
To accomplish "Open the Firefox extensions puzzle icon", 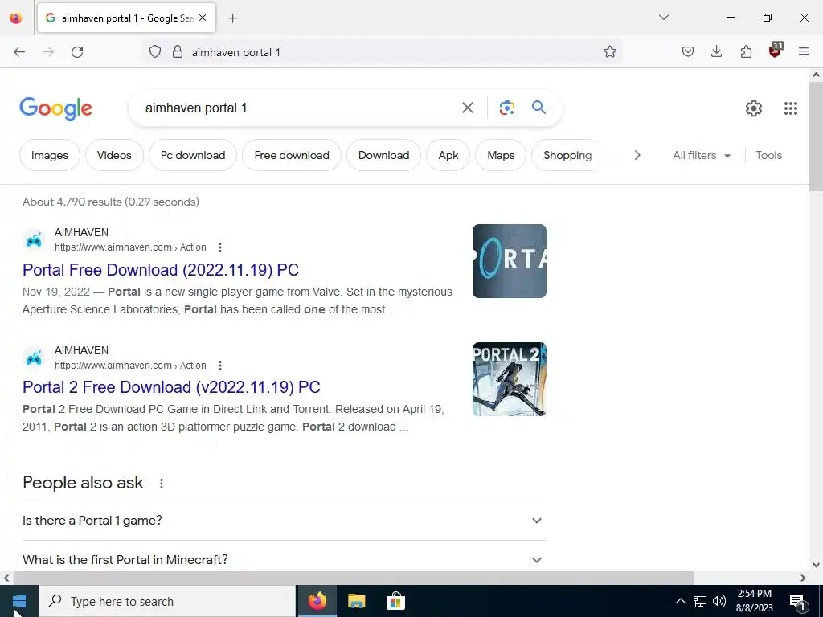I will point(746,52).
